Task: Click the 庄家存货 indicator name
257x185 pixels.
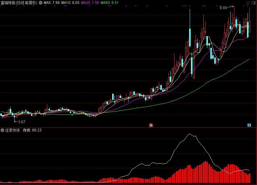Action: point(13,130)
